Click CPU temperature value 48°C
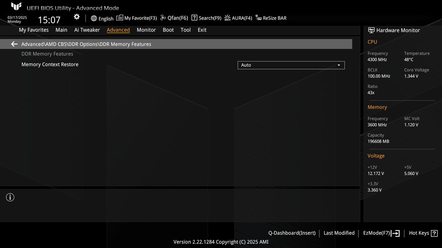Viewport: 442px width, 248px height. pos(409,60)
